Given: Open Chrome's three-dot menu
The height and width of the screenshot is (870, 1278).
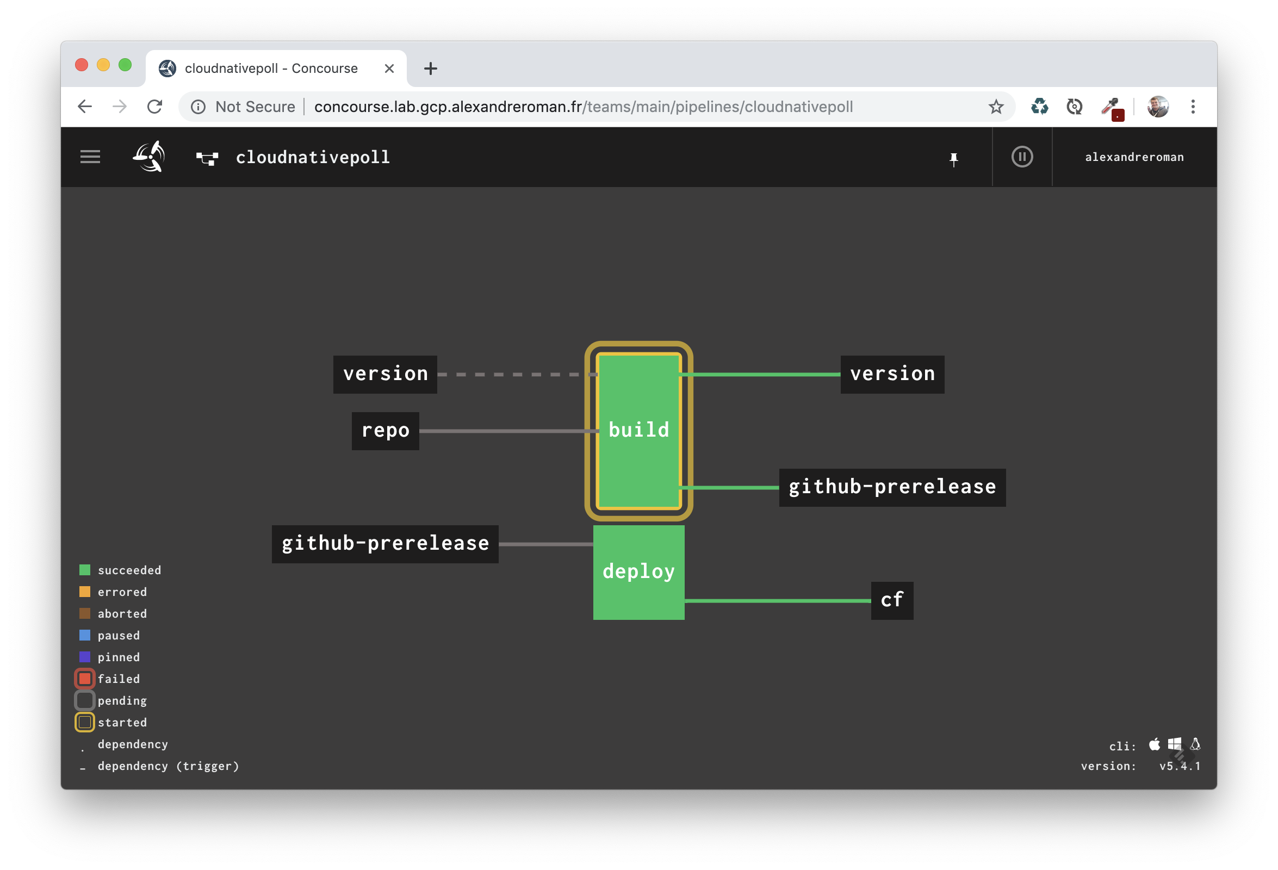Looking at the screenshot, I should pyautogui.click(x=1193, y=107).
